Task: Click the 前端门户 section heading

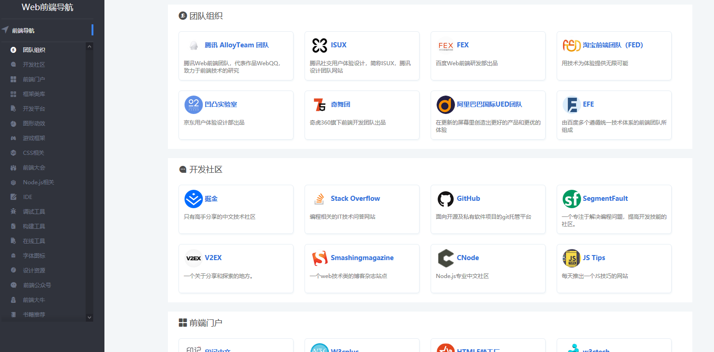Action: pyautogui.click(x=206, y=323)
